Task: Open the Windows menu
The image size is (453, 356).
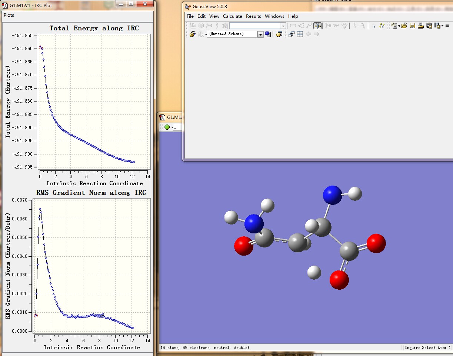Action: tap(274, 16)
